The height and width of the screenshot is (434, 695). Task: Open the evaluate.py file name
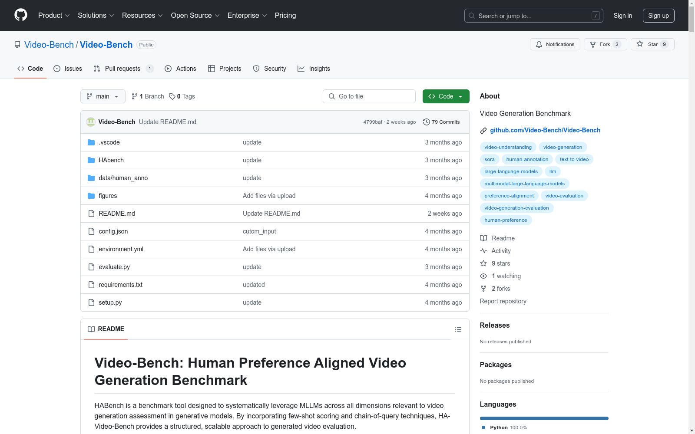114,267
